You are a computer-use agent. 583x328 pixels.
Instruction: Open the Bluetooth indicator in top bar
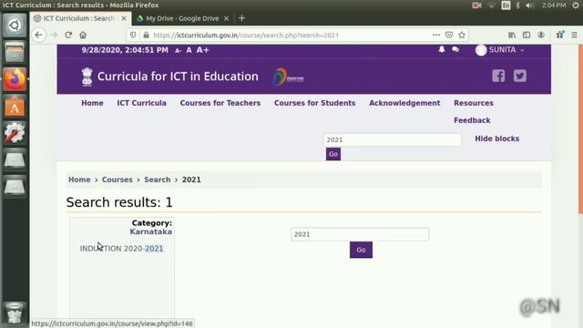pos(518,5)
